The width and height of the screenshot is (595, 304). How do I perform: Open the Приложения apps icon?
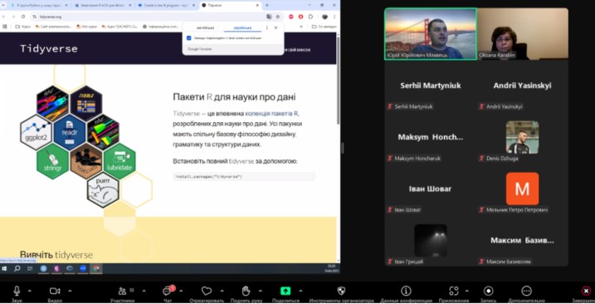(454, 291)
